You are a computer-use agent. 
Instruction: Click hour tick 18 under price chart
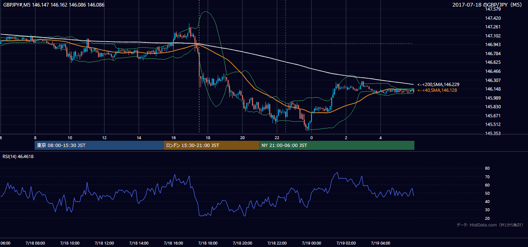pos(208,137)
